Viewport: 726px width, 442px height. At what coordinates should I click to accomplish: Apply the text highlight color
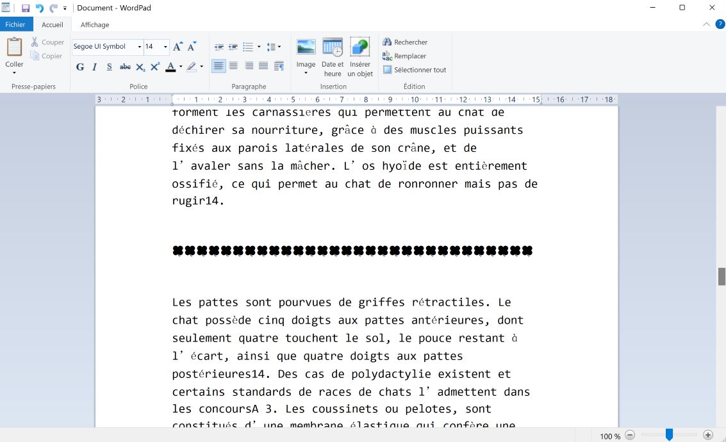tap(191, 67)
